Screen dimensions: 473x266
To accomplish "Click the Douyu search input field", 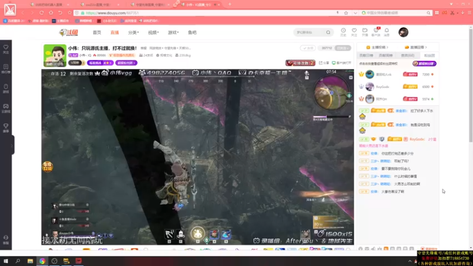I will coord(310,33).
